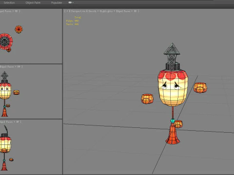234x175 pixels.
Task: Open Smooth + Highlights shading label menu
Action: click(100, 11)
